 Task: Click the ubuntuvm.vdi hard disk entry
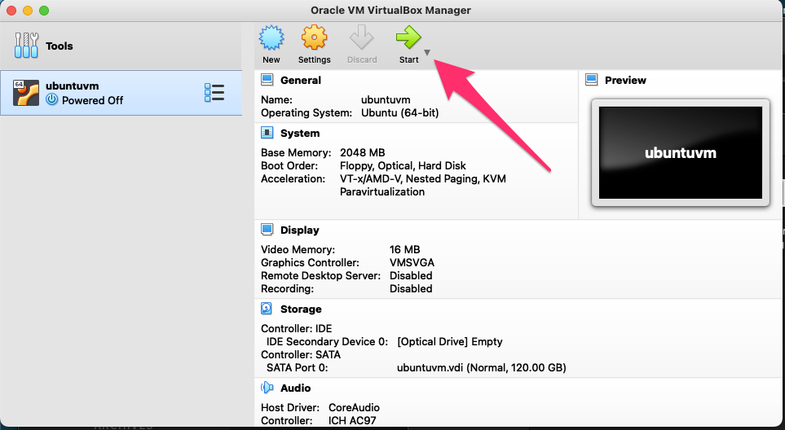point(481,367)
